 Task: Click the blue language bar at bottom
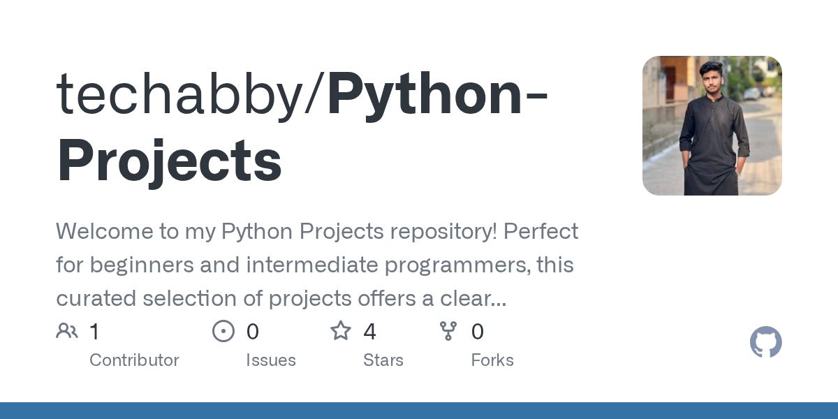coord(419,411)
